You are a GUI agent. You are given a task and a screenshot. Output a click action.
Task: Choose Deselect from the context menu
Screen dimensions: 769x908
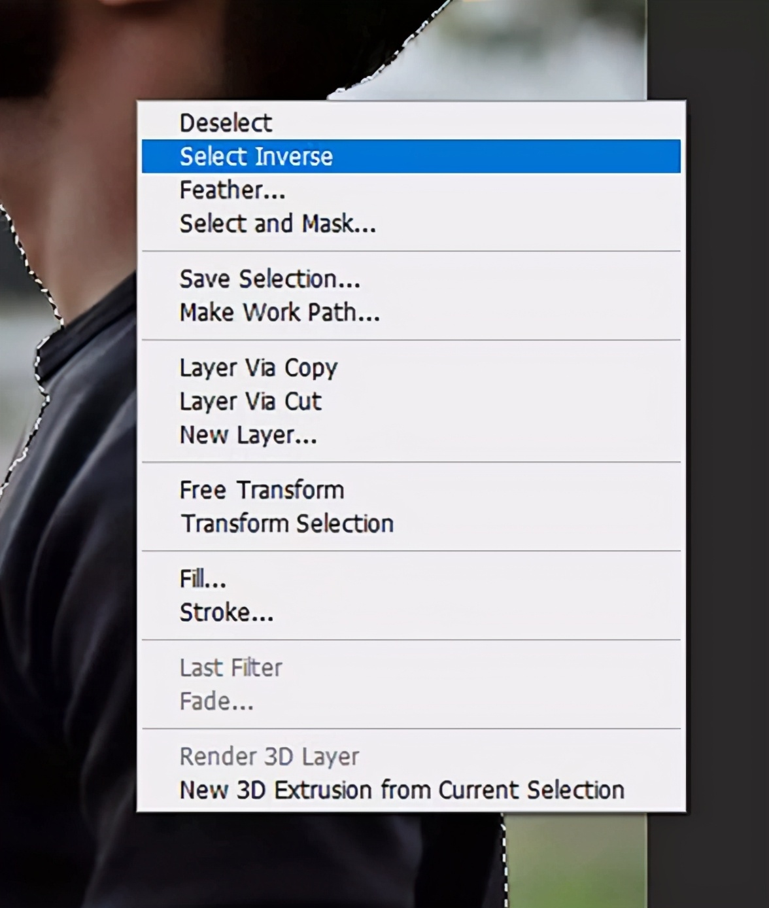coord(226,123)
